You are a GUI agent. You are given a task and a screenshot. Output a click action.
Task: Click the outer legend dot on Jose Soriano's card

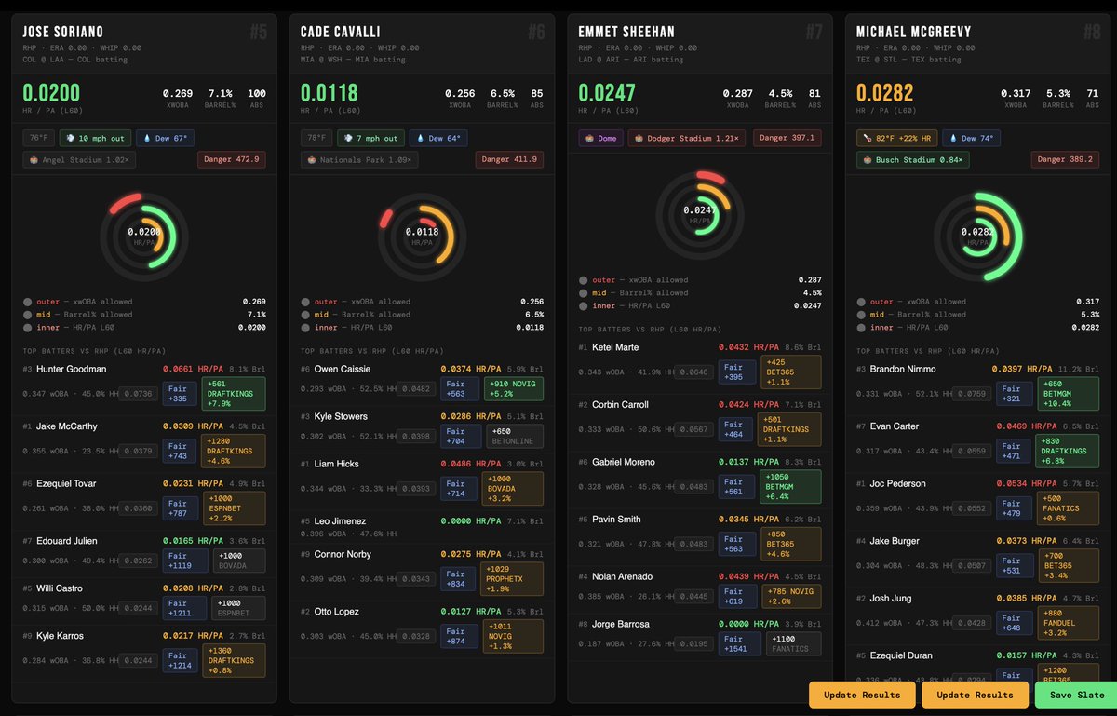click(x=27, y=302)
